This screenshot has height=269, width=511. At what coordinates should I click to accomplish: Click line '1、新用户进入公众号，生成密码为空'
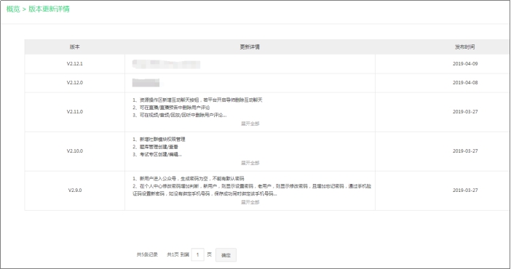(x=189, y=179)
